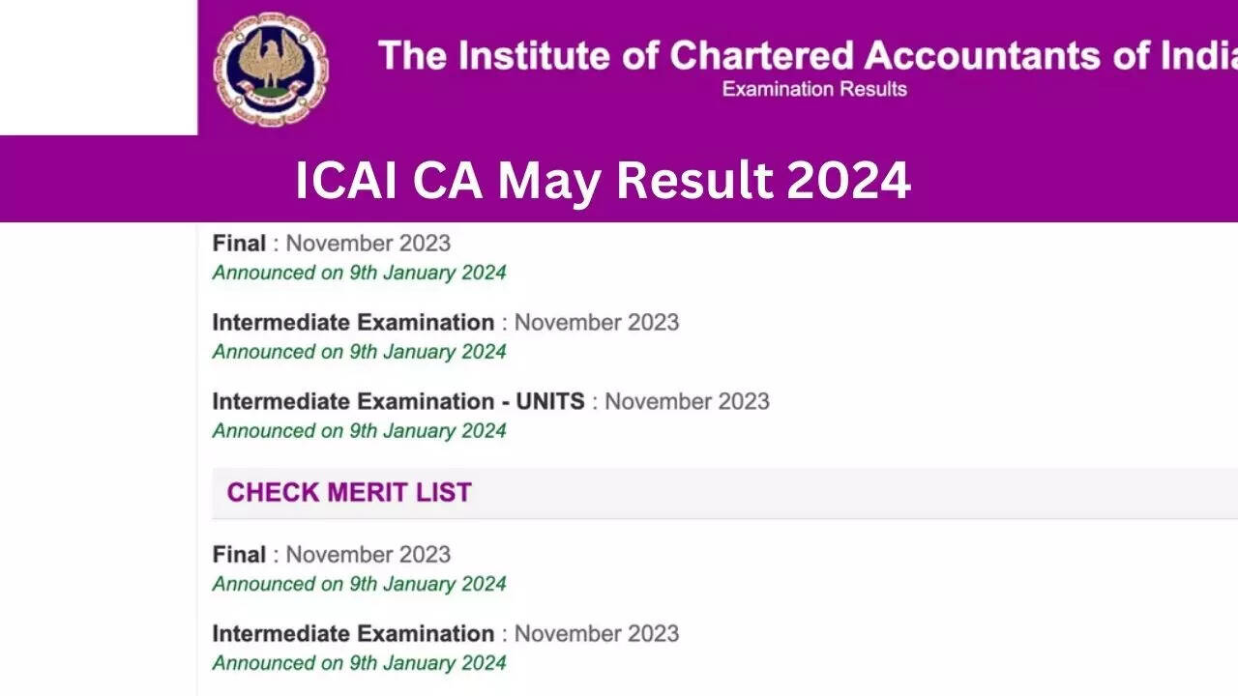Click the bold word UNITS
1238x696 pixels.
point(549,402)
